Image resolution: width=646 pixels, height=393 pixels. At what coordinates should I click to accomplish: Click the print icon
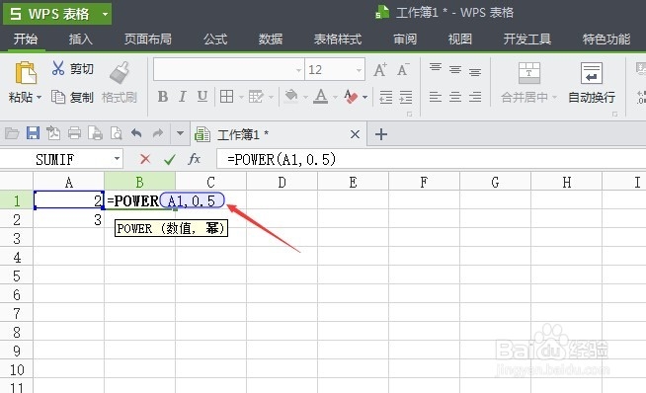click(x=74, y=133)
